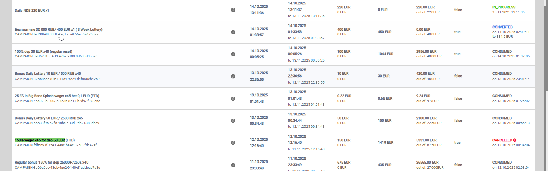The image size is (548, 171).
Task: Select Bonus Daily Lottery 50 EUR title
Action: coord(49,118)
